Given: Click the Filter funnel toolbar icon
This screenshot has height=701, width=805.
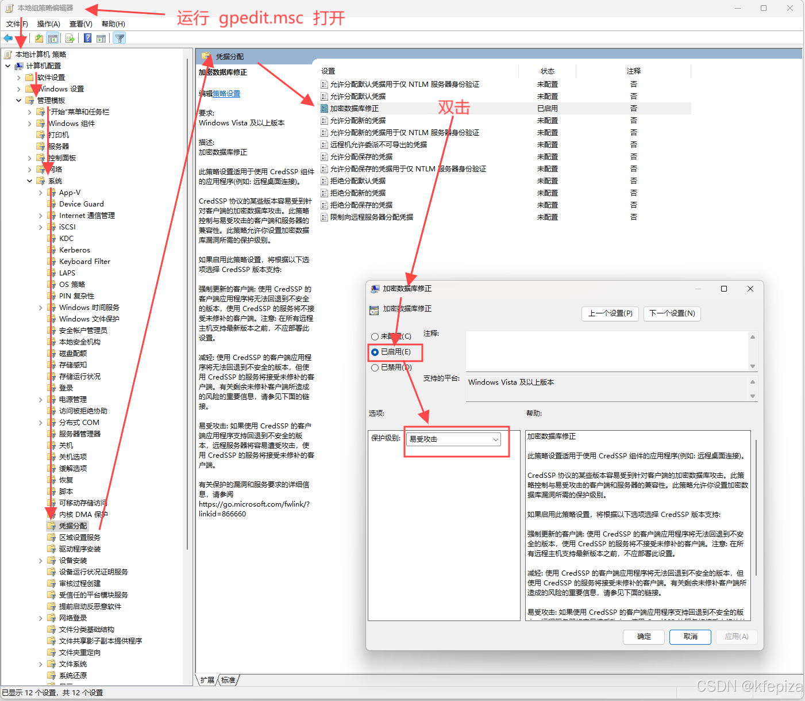Looking at the screenshot, I should click(119, 39).
